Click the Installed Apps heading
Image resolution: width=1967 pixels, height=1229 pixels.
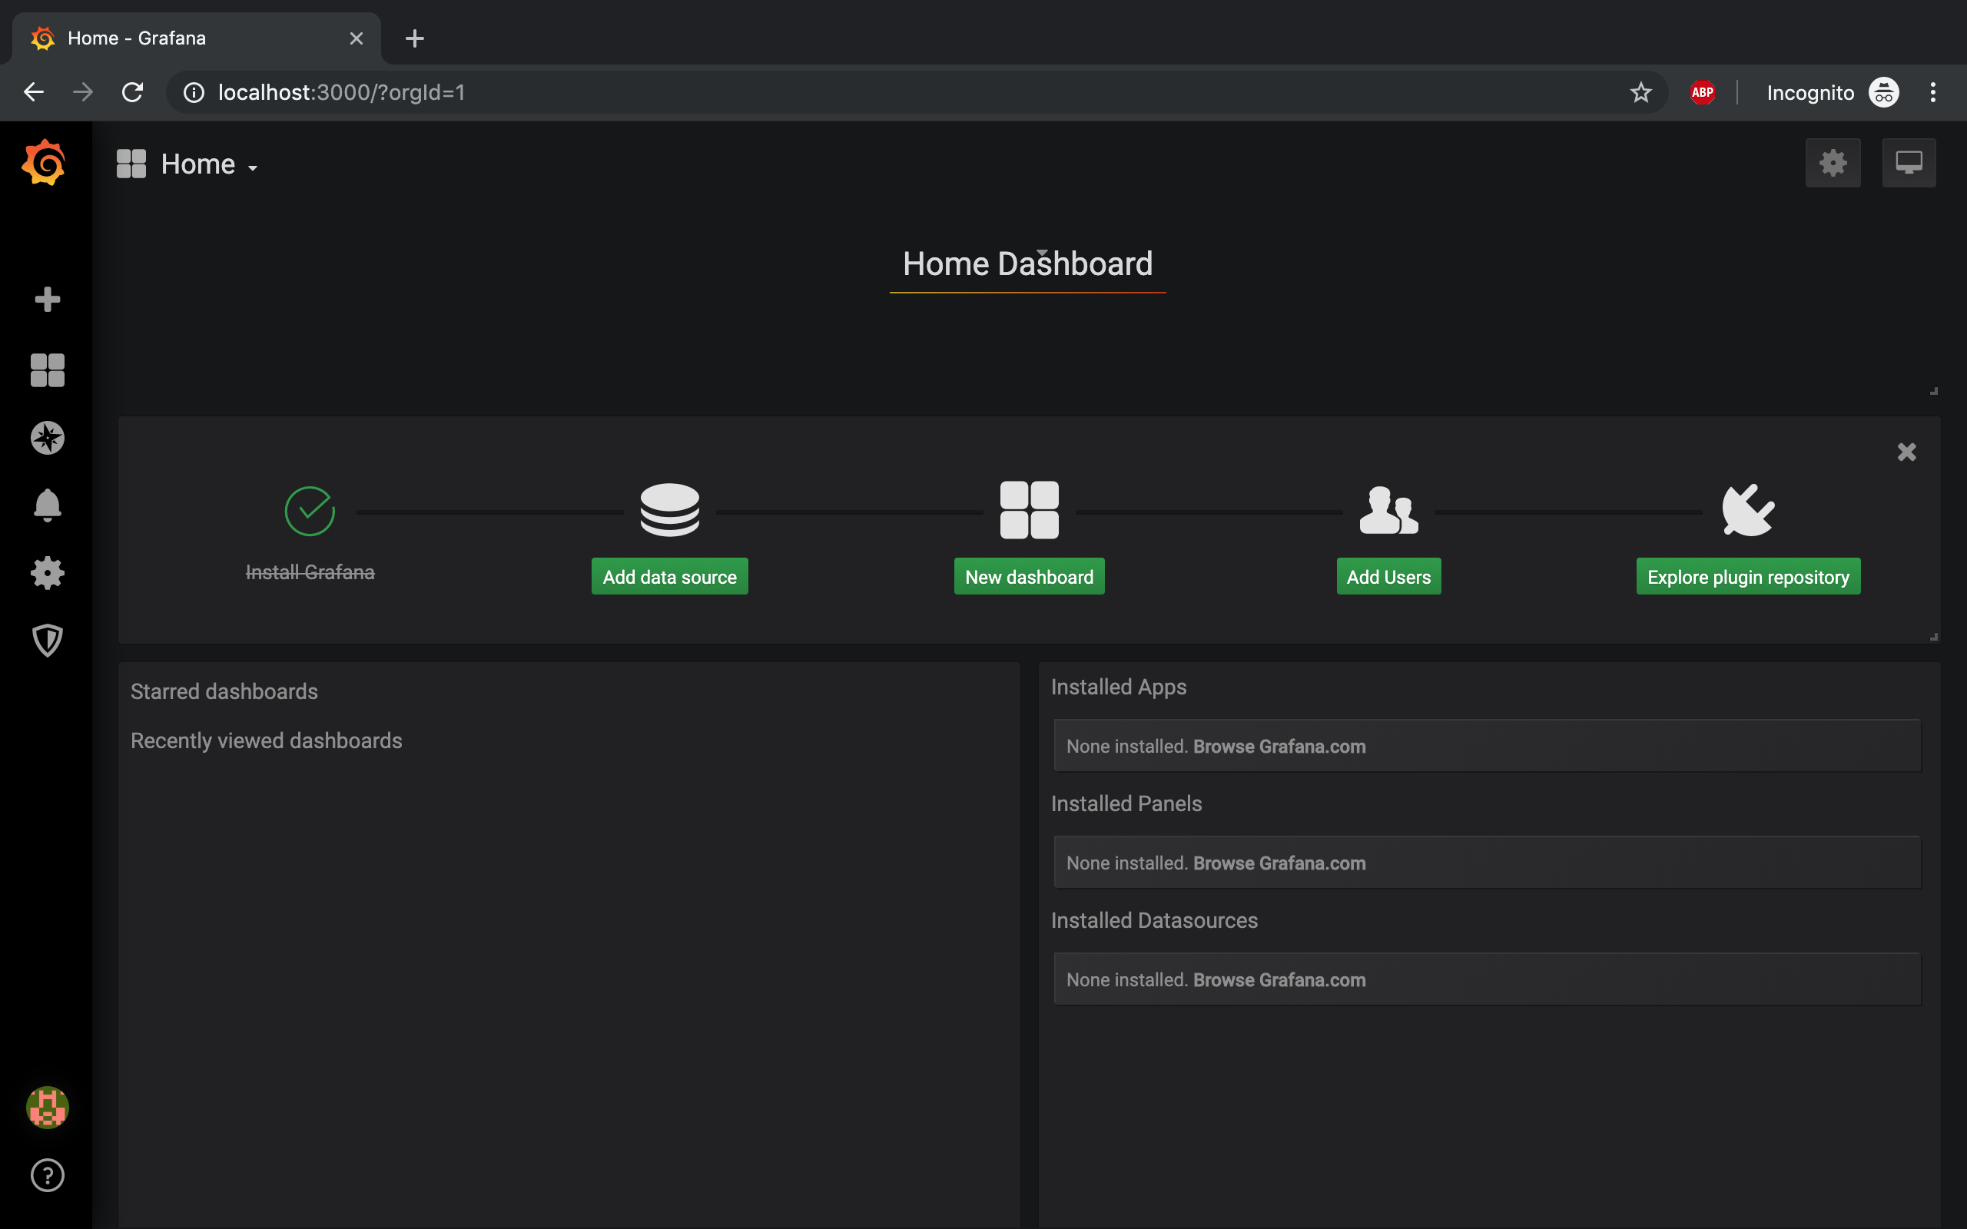[x=1119, y=687]
